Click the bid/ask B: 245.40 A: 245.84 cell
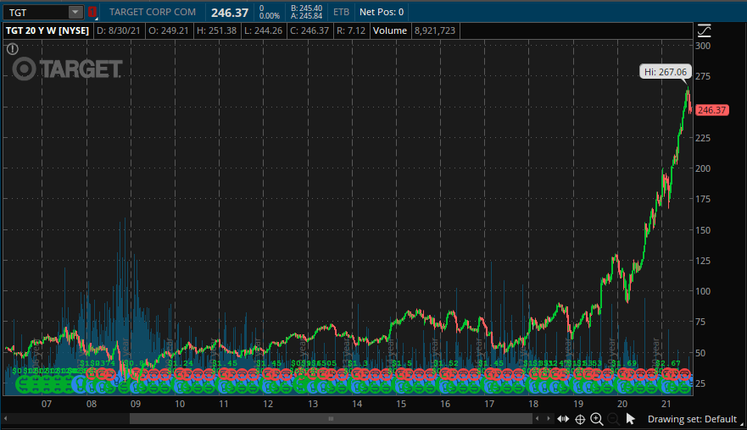 point(306,13)
